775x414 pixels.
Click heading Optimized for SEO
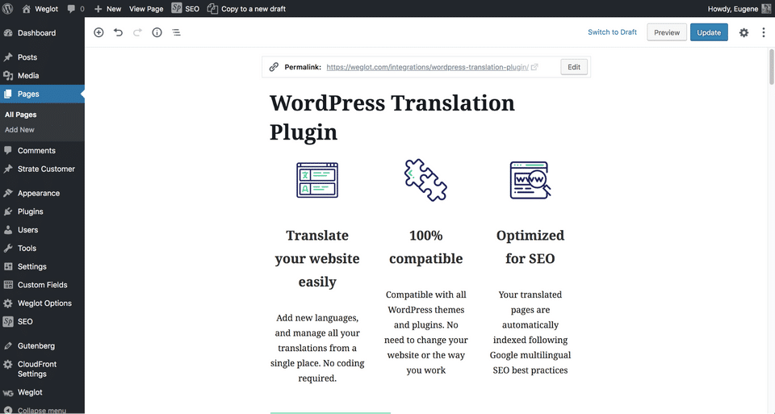(x=530, y=246)
